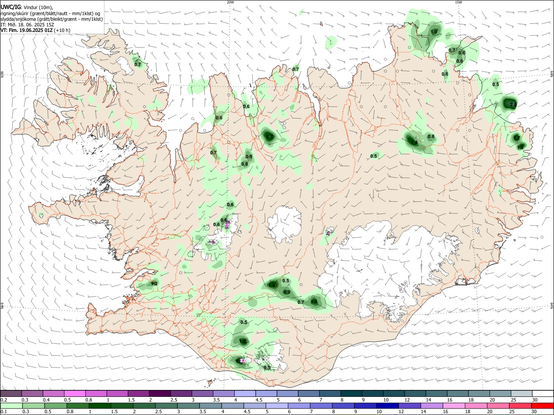Click the "slydda/snjókoma (grátt/bleikt/grænt - mm/1klst)" line

point(52,19)
